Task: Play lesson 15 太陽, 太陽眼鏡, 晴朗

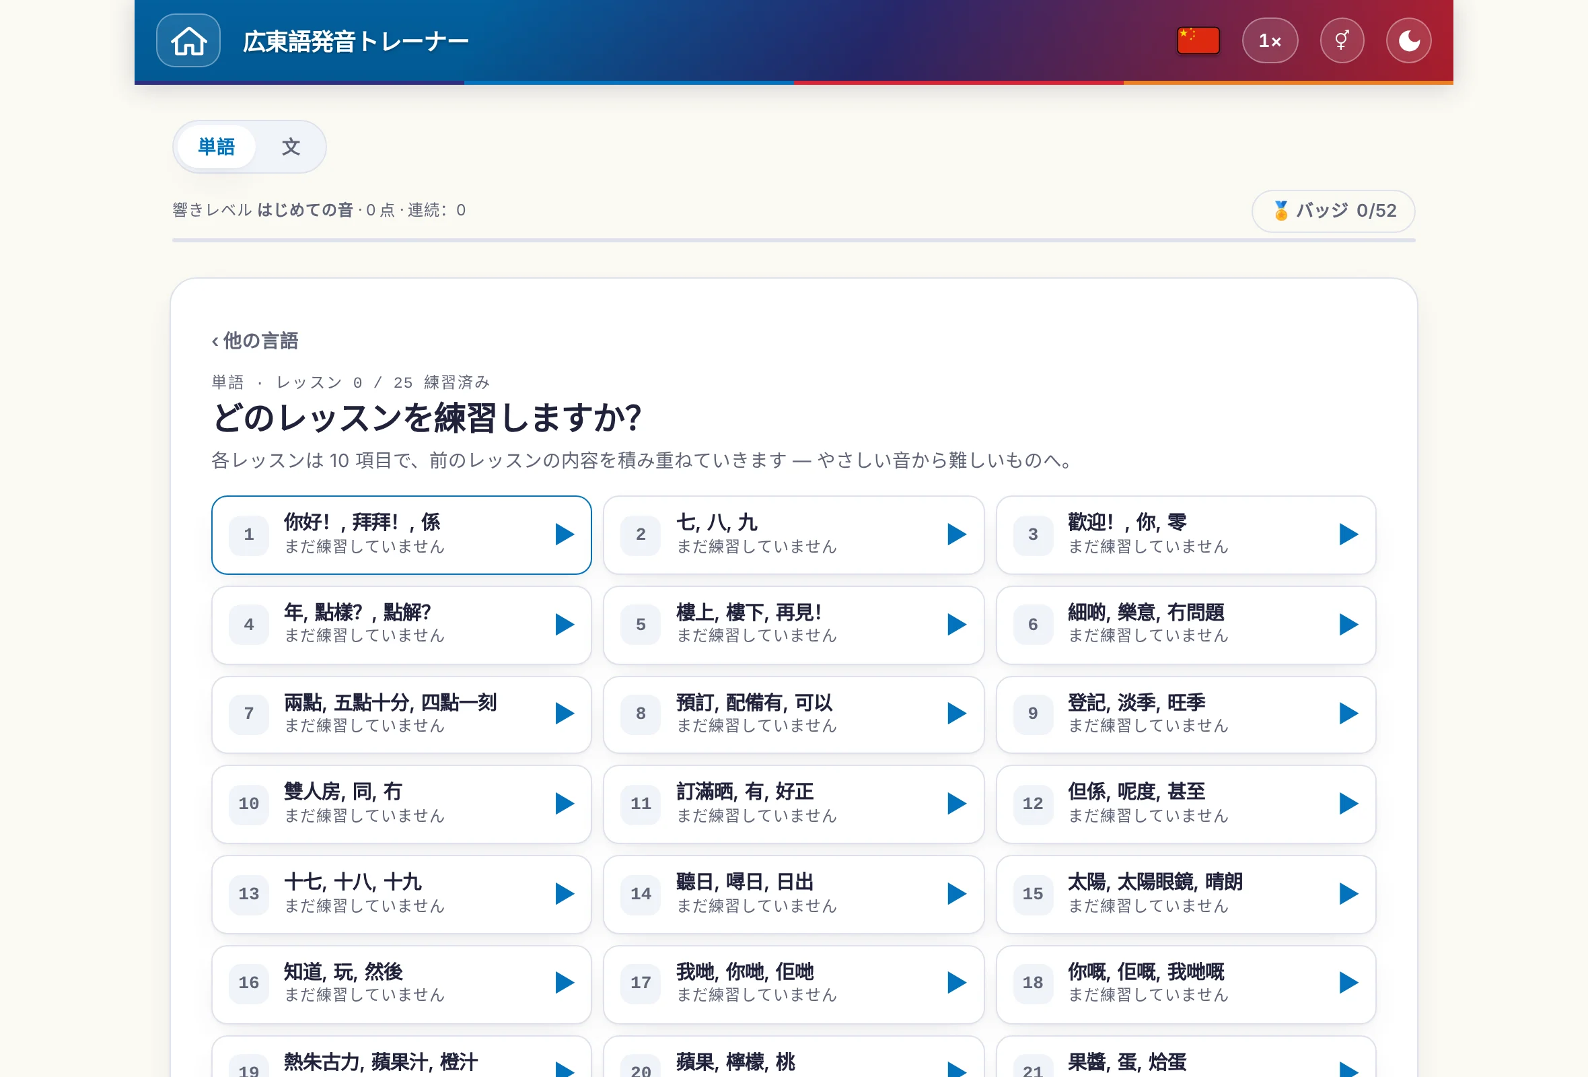Action: coord(1348,894)
